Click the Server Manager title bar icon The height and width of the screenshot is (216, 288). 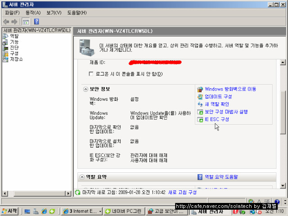[5, 4]
